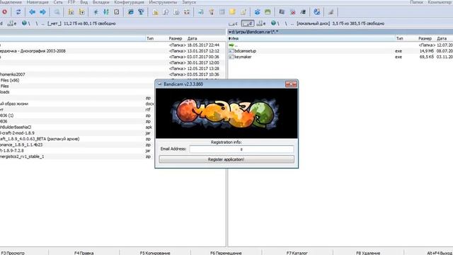Click the blue star toolbar icon
The width and height of the screenshot is (453, 255).
pos(96,12)
